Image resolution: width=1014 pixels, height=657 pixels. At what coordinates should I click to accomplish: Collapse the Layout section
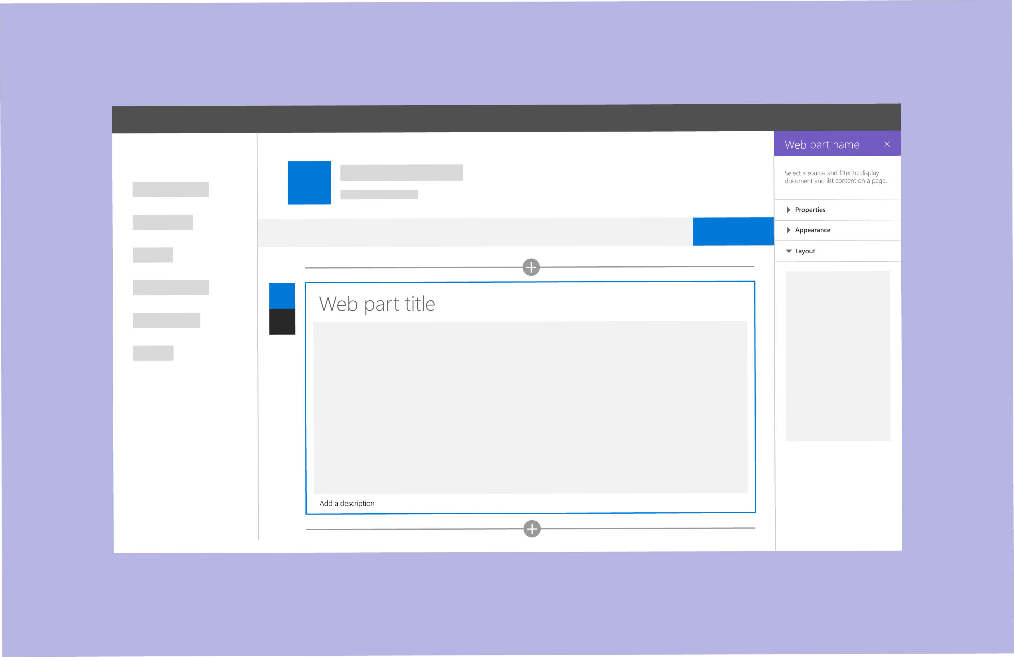click(x=837, y=251)
